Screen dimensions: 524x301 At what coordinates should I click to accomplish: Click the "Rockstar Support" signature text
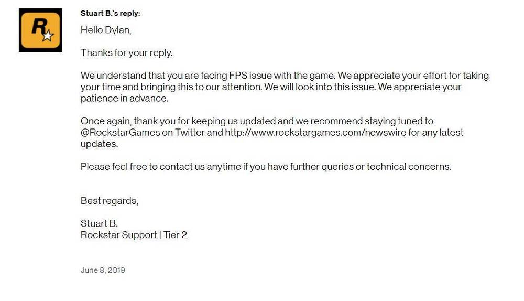point(118,235)
